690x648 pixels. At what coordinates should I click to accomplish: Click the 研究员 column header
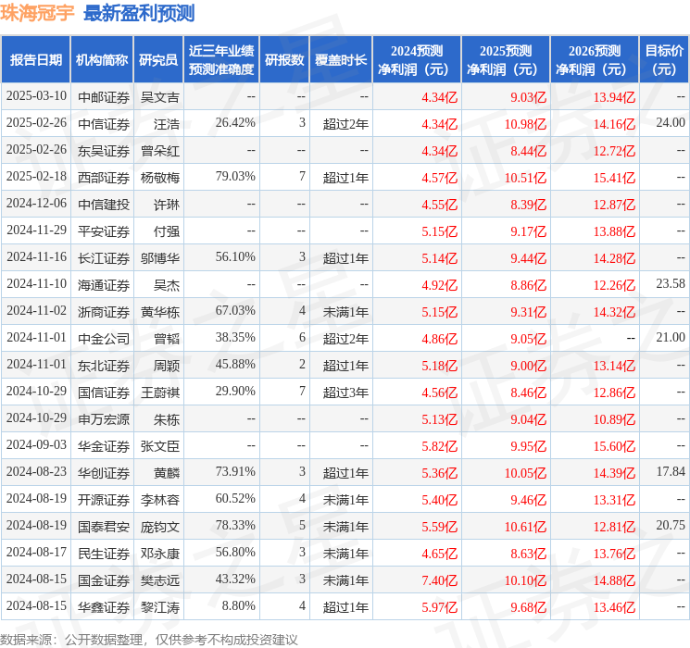(x=157, y=60)
